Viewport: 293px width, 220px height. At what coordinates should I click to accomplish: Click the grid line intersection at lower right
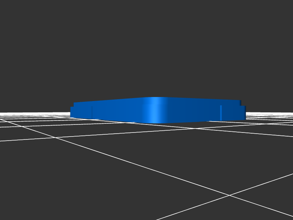tap(230, 195)
